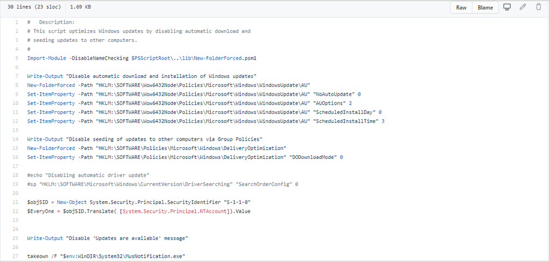
Task: Select line number 5
Action: click(17, 57)
